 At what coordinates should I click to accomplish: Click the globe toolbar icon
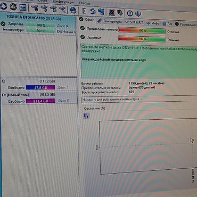click(73, 10)
